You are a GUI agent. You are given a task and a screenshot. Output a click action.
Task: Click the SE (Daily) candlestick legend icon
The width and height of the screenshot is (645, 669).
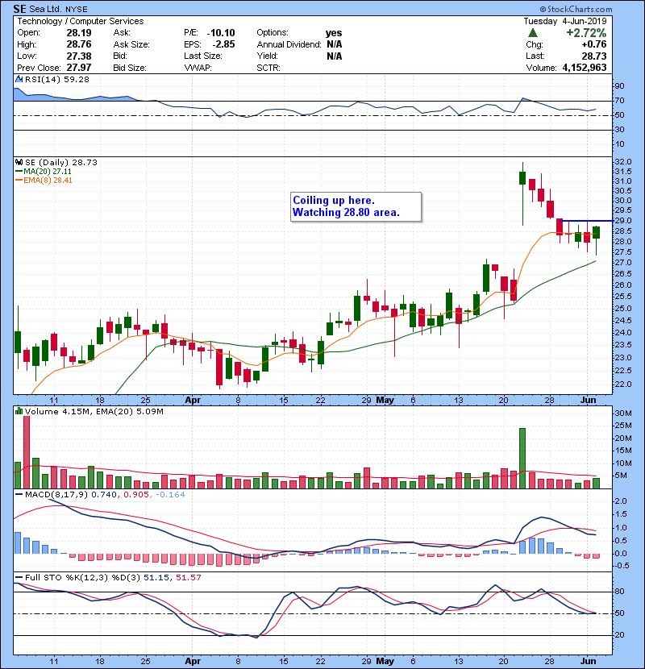(x=18, y=162)
